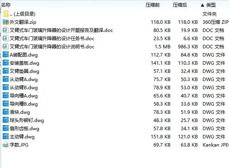Click the dwg icon for 主动臂.dwg
This screenshot has width=229, height=168.
(x=5, y=136)
